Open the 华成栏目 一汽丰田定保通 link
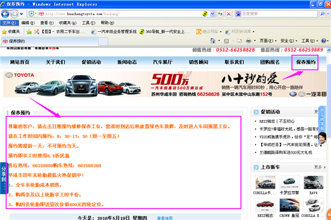 (288, 145)
